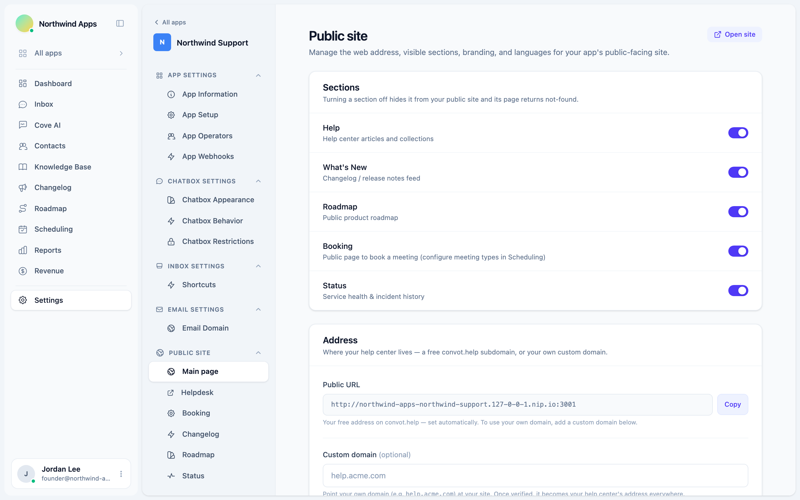
Task: Open the Helpdesk menu item
Action: [209, 392]
